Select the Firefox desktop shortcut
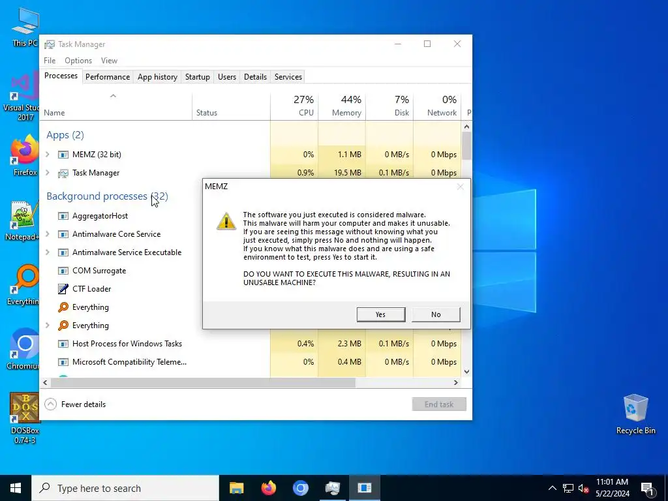 click(x=25, y=155)
